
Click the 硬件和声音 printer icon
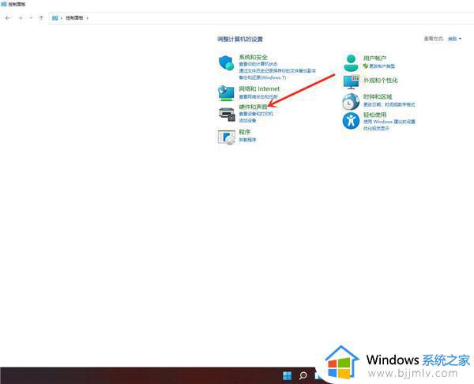[227, 115]
